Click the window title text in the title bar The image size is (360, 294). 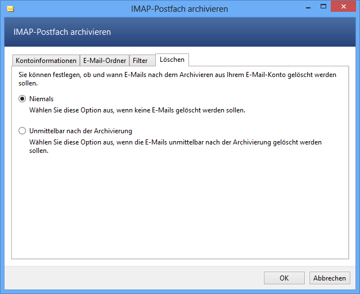pos(179,9)
